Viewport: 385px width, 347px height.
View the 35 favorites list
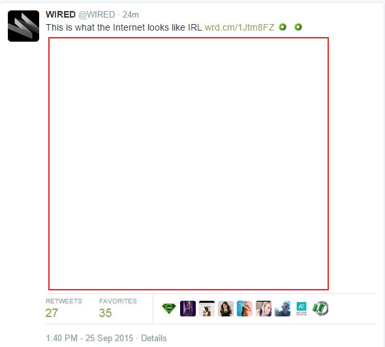click(x=118, y=309)
